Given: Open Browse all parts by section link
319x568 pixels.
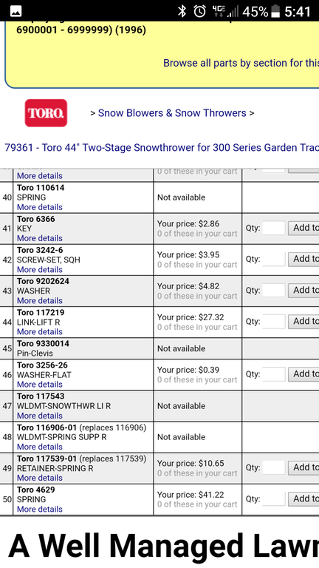Looking at the screenshot, I should point(241,63).
